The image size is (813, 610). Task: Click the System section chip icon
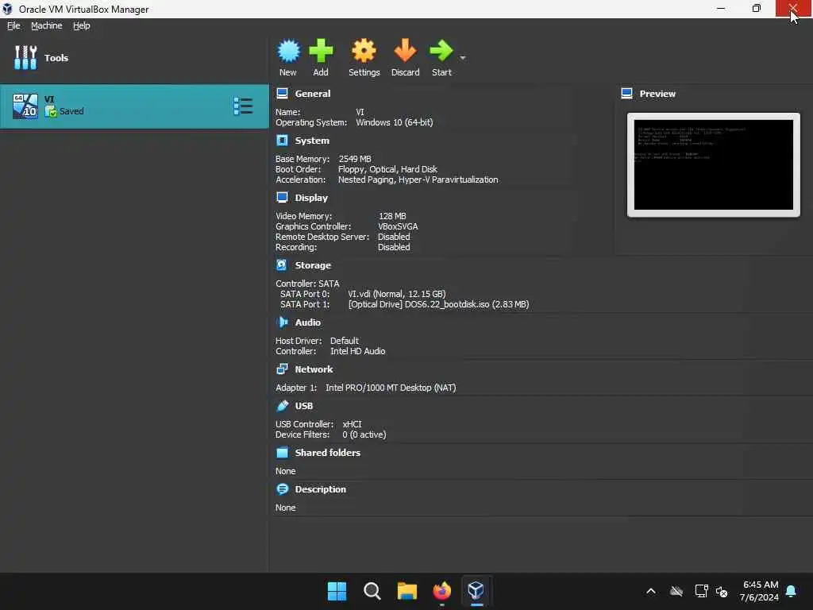(x=282, y=141)
